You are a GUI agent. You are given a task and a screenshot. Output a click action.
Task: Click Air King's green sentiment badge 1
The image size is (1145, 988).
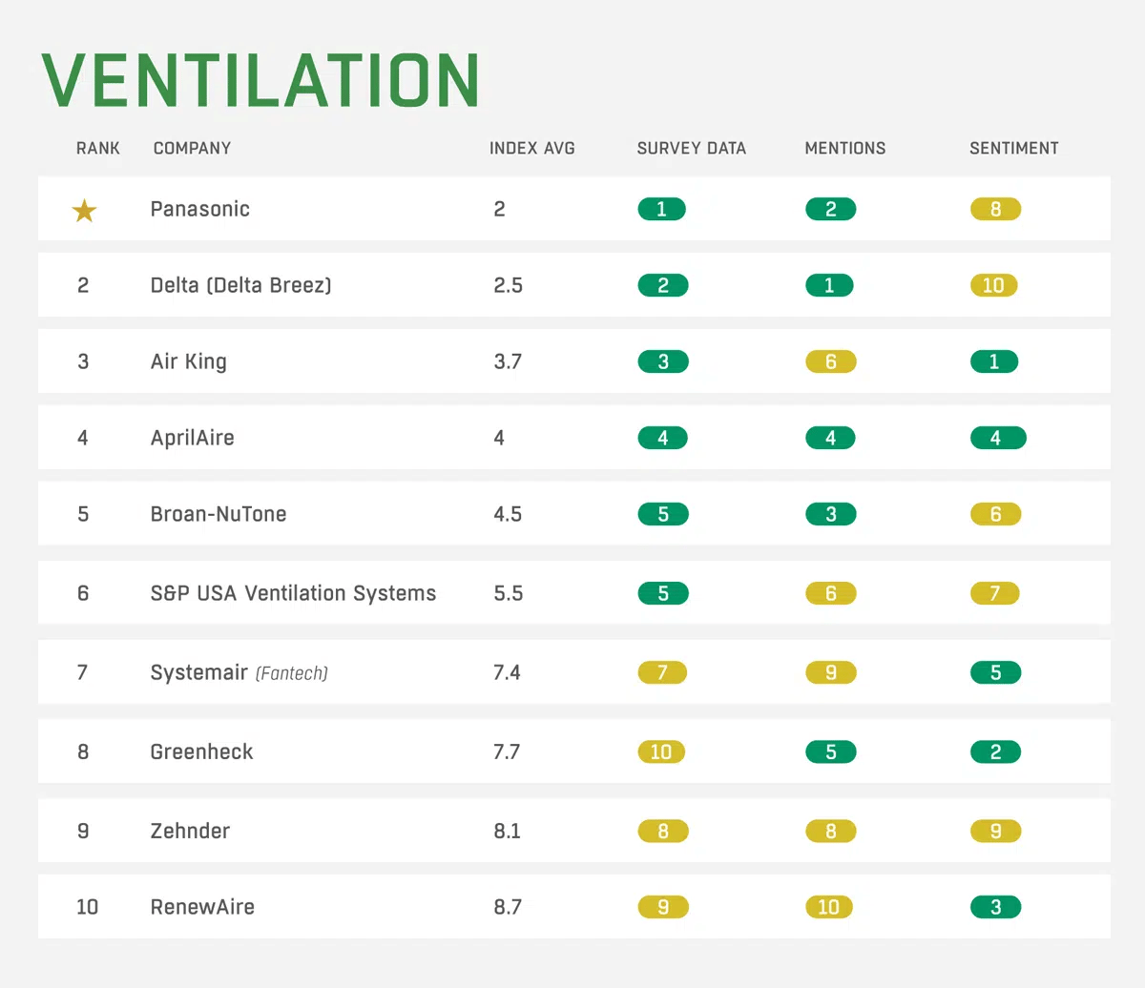tap(994, 361)
